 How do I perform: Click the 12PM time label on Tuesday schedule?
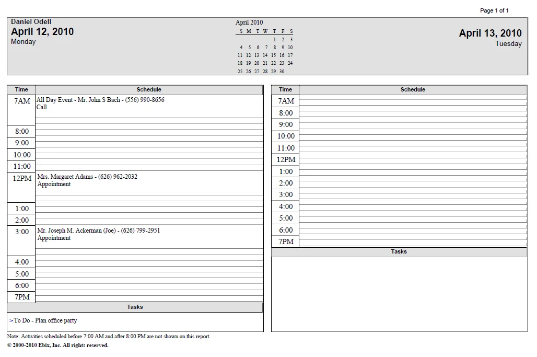tap(285, 159)
